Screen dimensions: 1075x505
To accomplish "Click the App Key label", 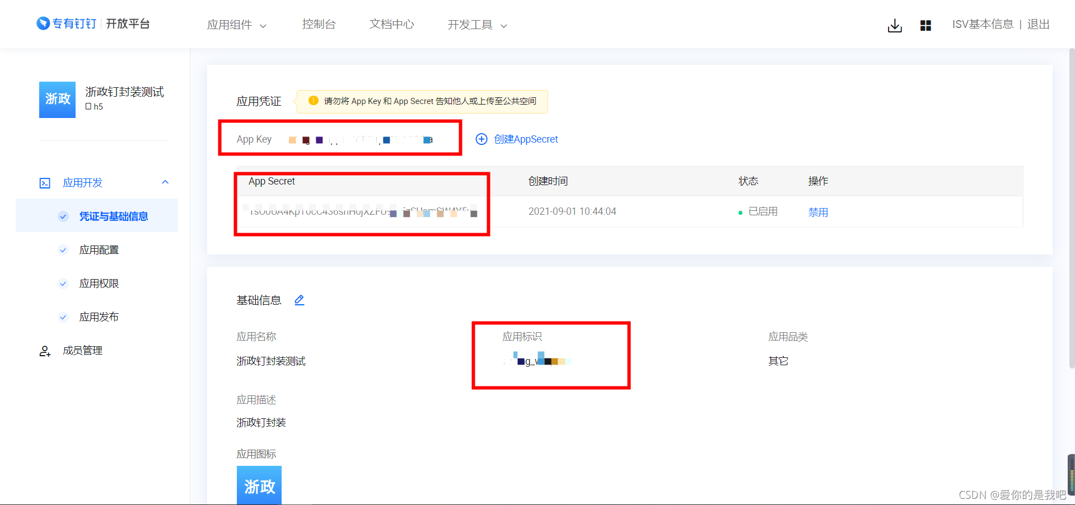I will coord(254,139).
